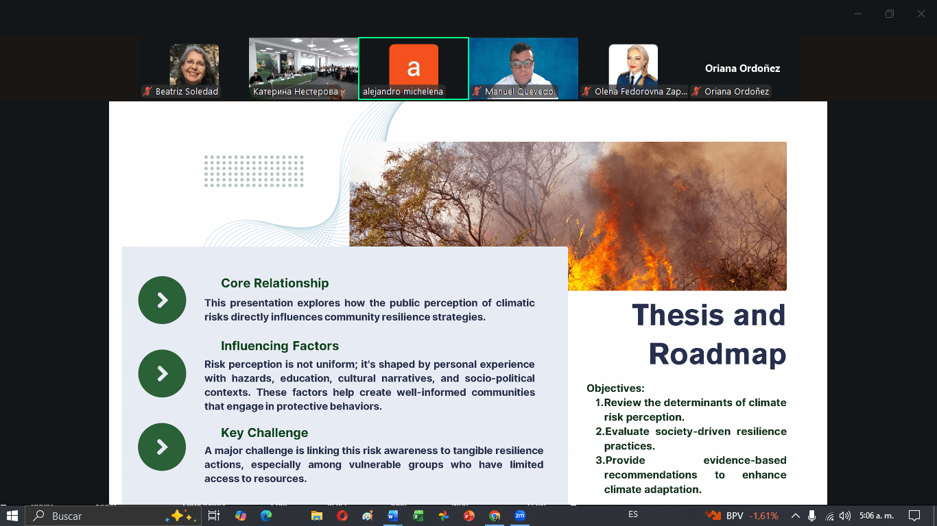Click the microphone icon in system tray
Viewport: 937px width, 526px height.
click(x=812, y=516)
